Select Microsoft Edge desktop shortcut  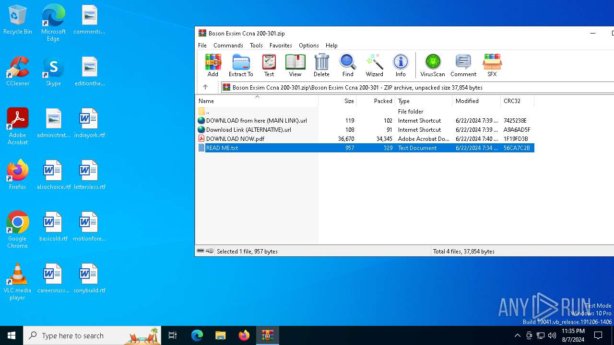(x=53, y=23)
